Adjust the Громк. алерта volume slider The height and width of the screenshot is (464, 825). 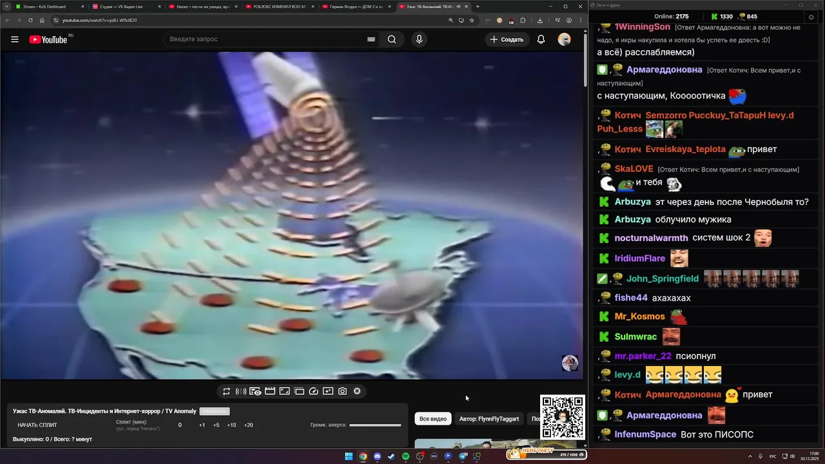pyautogui.click(x=375, y=425)
